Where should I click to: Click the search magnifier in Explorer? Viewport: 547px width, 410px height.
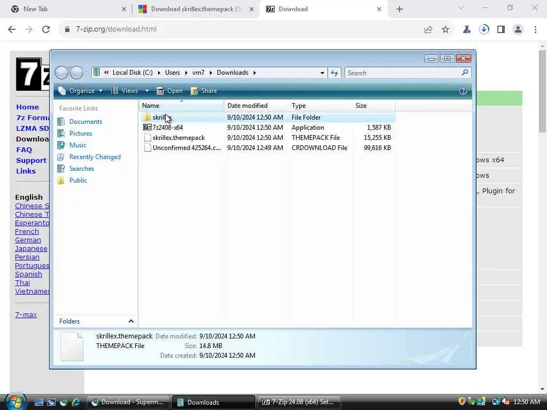coord(465,73)
